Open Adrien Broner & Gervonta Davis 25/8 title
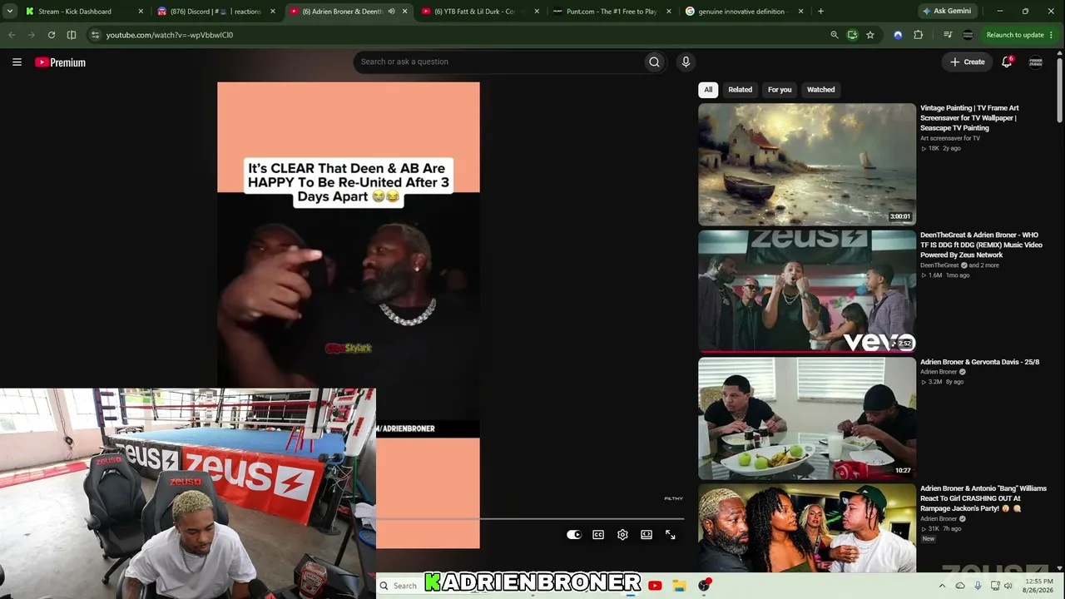 coord(979,362)
